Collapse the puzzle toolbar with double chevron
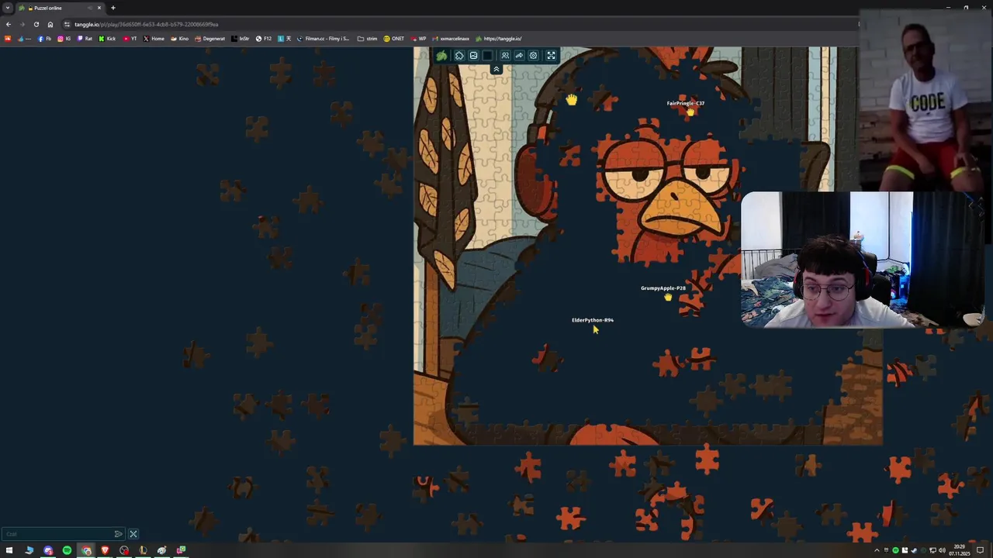 click(x=496, y=69)
